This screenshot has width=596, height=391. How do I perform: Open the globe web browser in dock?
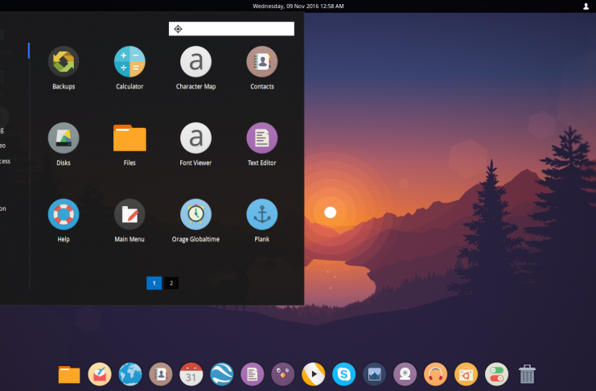tap(130, 374)
